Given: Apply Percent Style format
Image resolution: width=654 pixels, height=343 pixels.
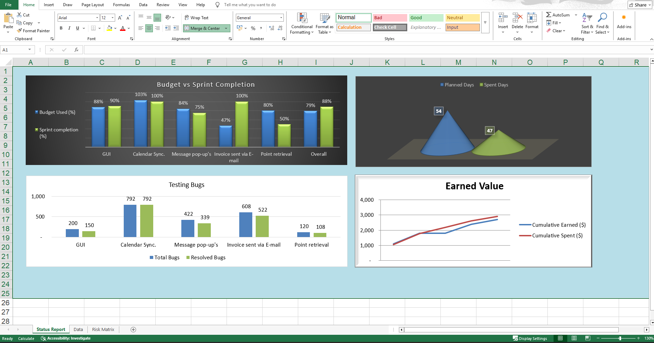Looking at the screenshot, I should tap(253, 28).
